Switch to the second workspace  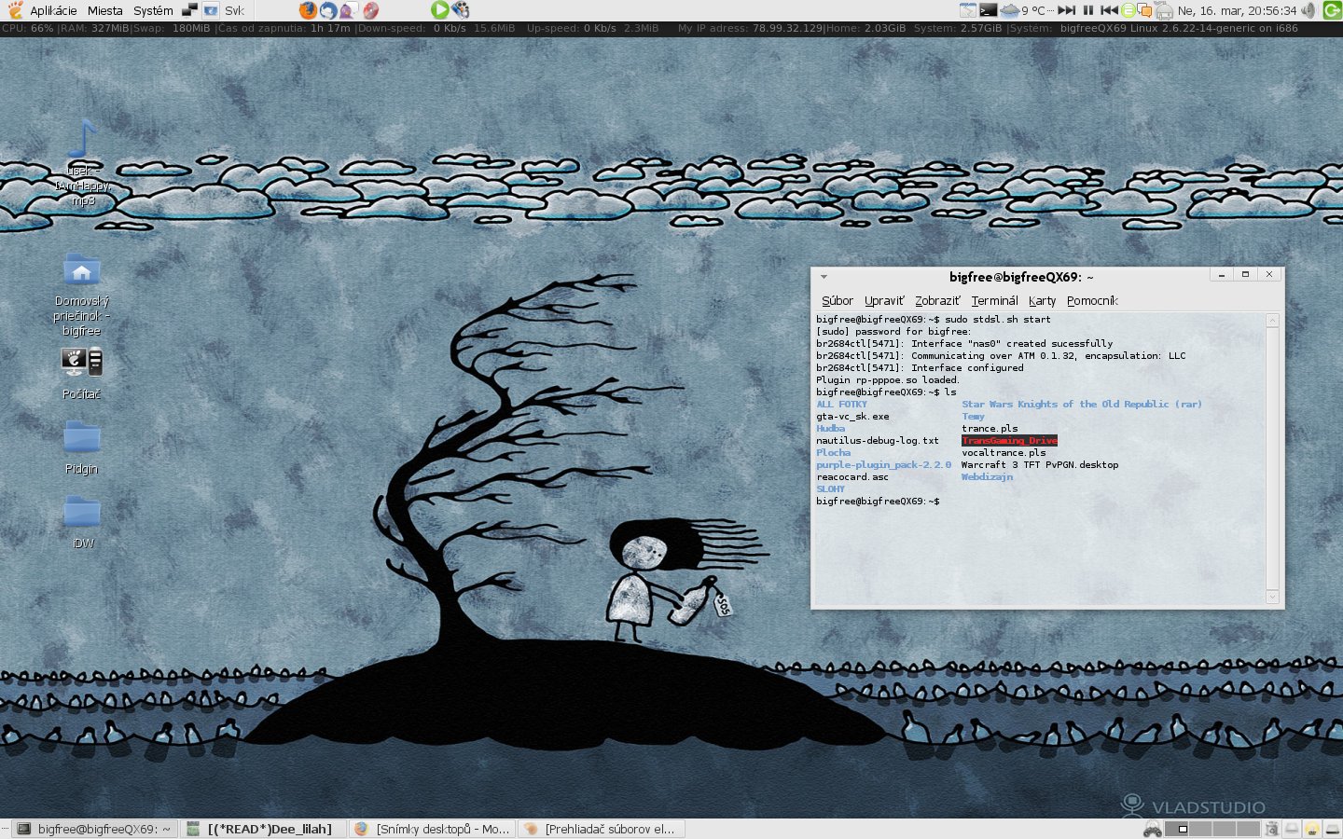click(x=1200, y=829)
